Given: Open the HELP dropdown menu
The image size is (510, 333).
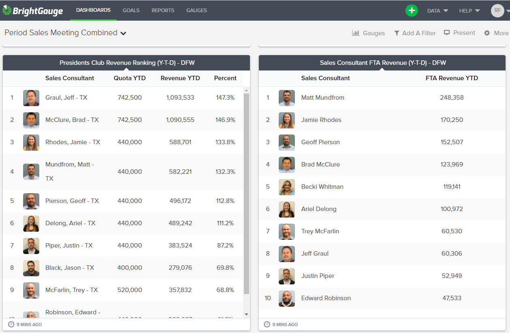Looking at the screenshot, I should pyautogui.click(x=469, y=11).
